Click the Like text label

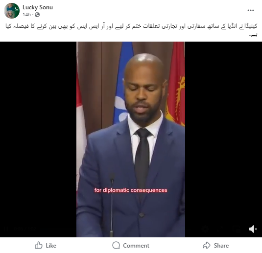click(x=51, y=246)
